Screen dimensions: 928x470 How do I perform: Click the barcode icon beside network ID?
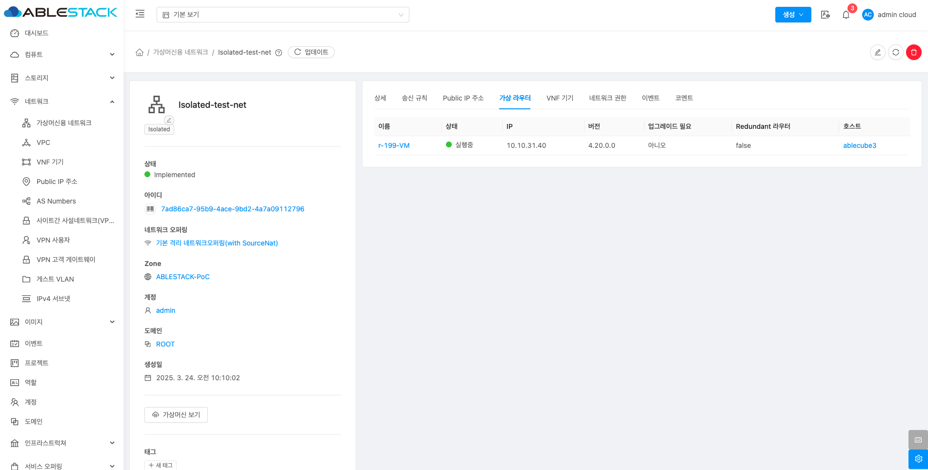150,209
